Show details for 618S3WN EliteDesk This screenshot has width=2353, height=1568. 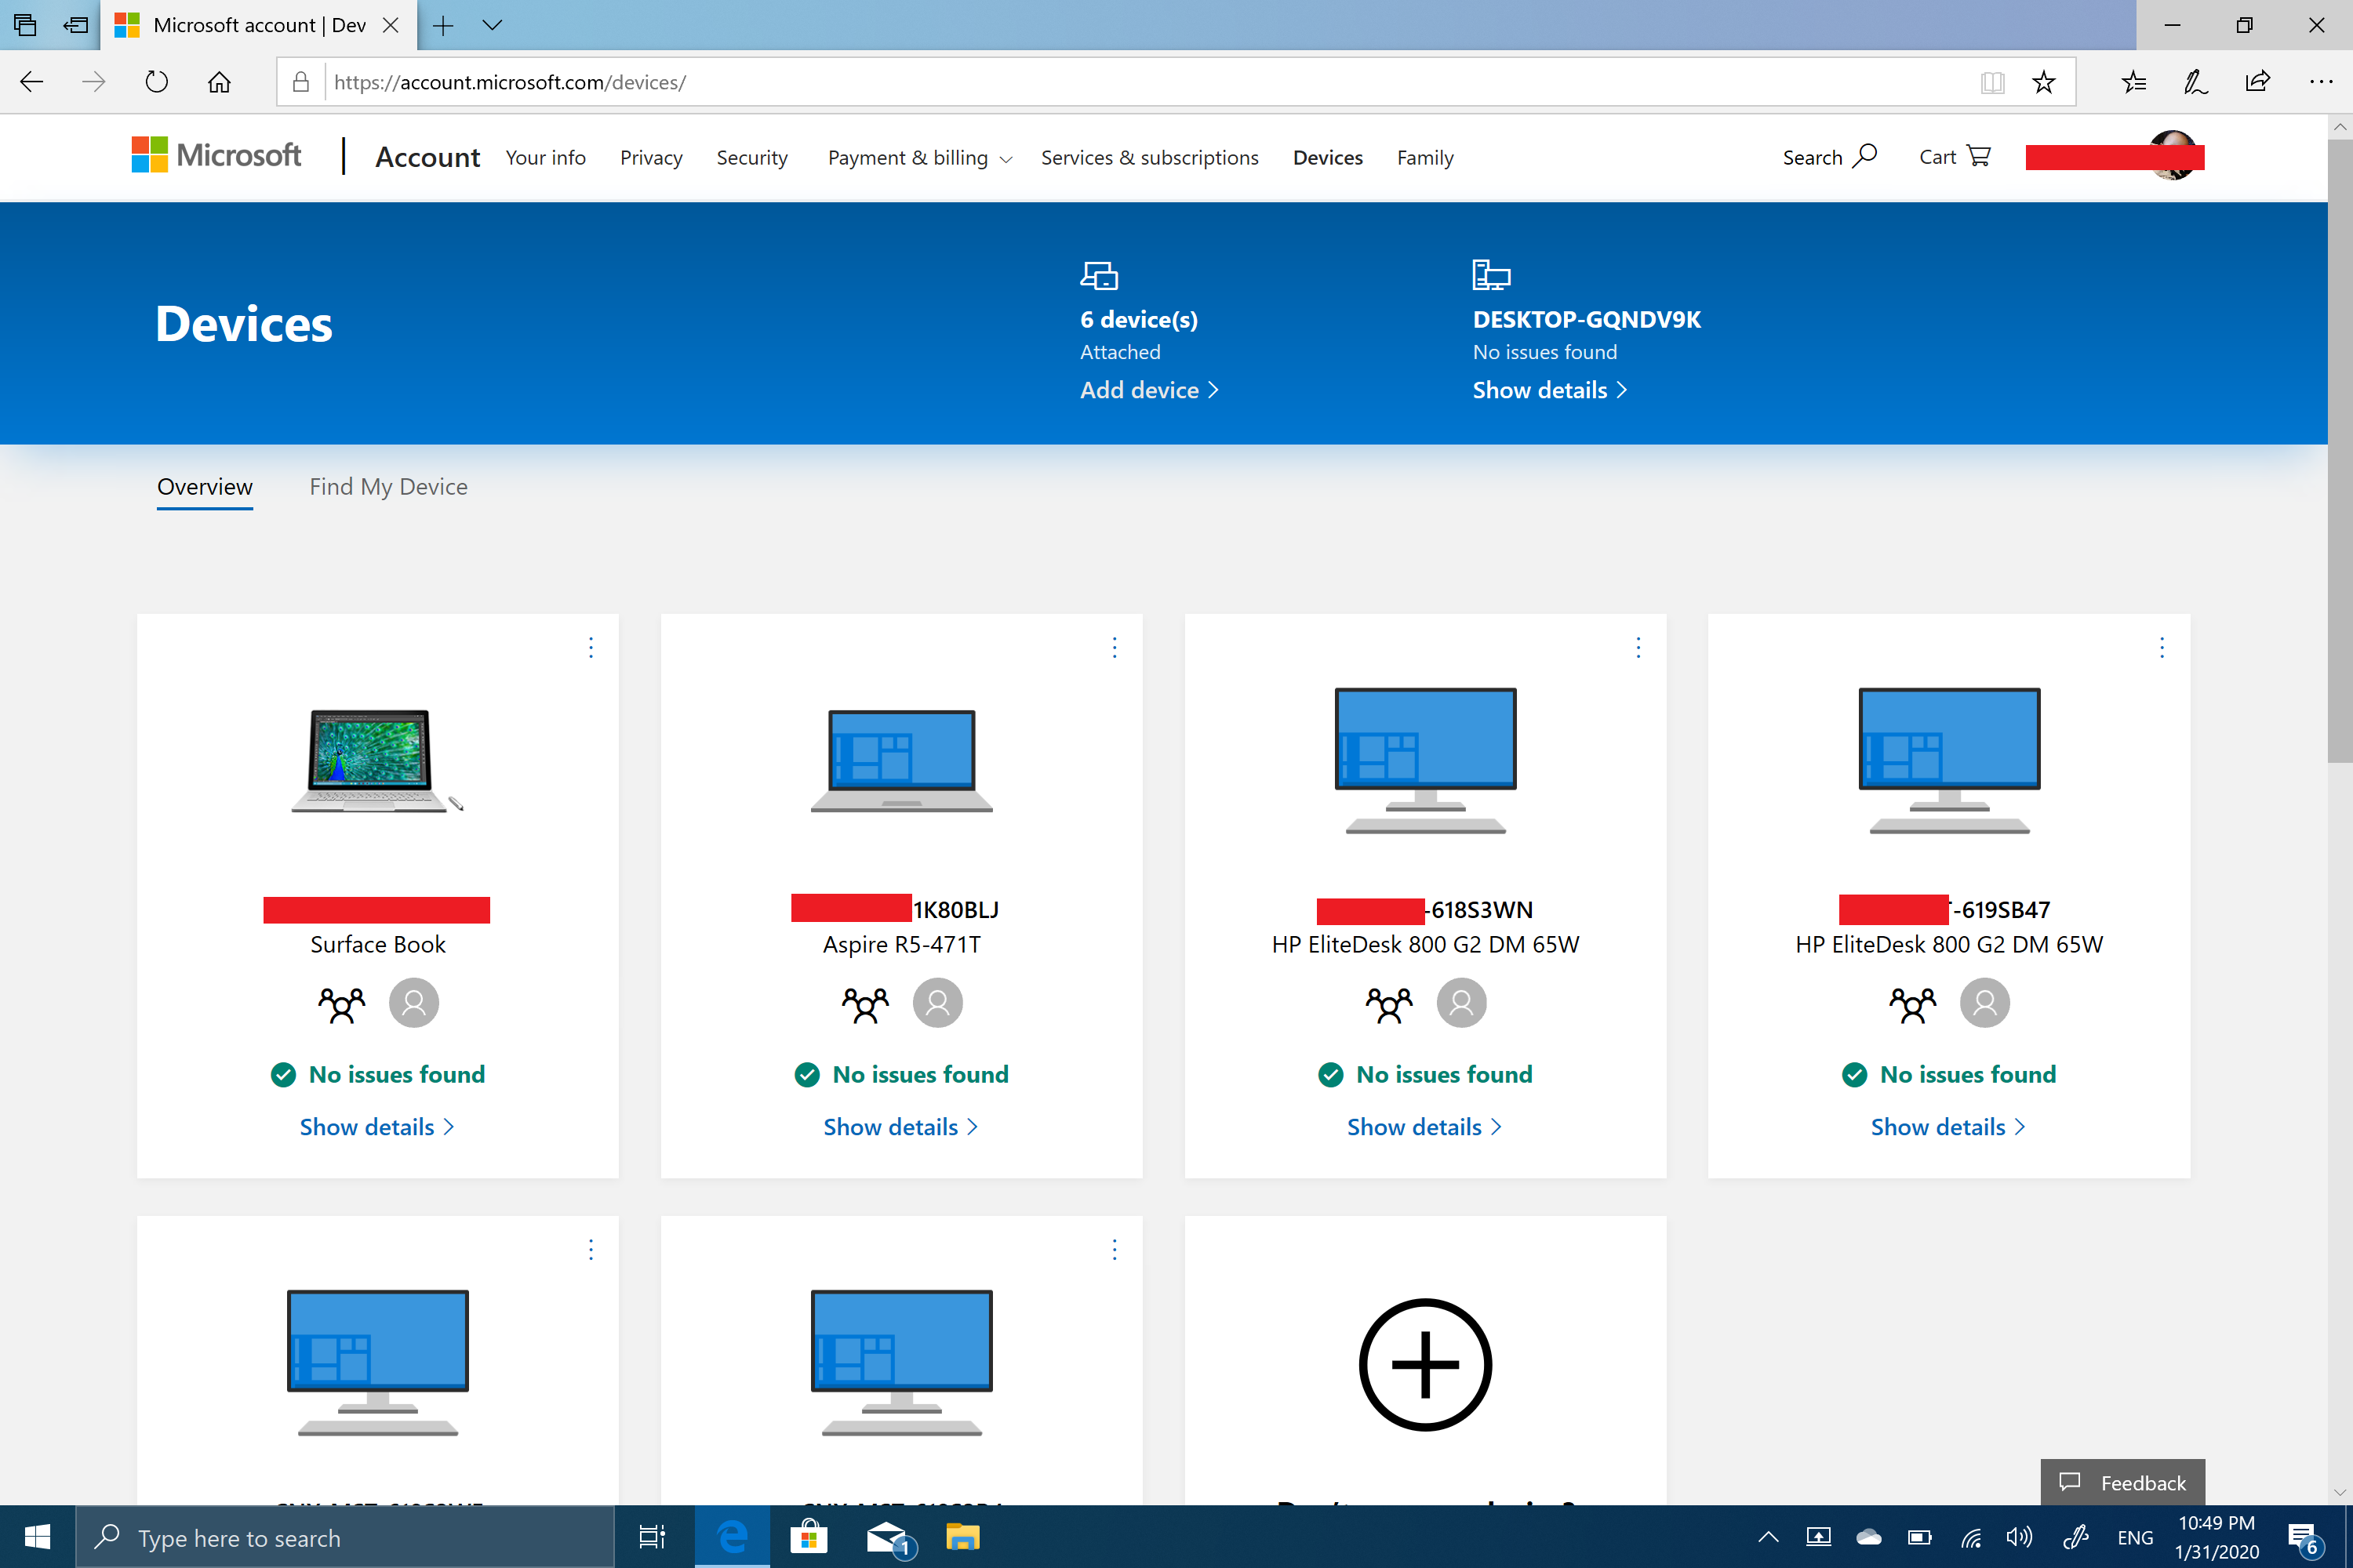tap(1424, 1127)
